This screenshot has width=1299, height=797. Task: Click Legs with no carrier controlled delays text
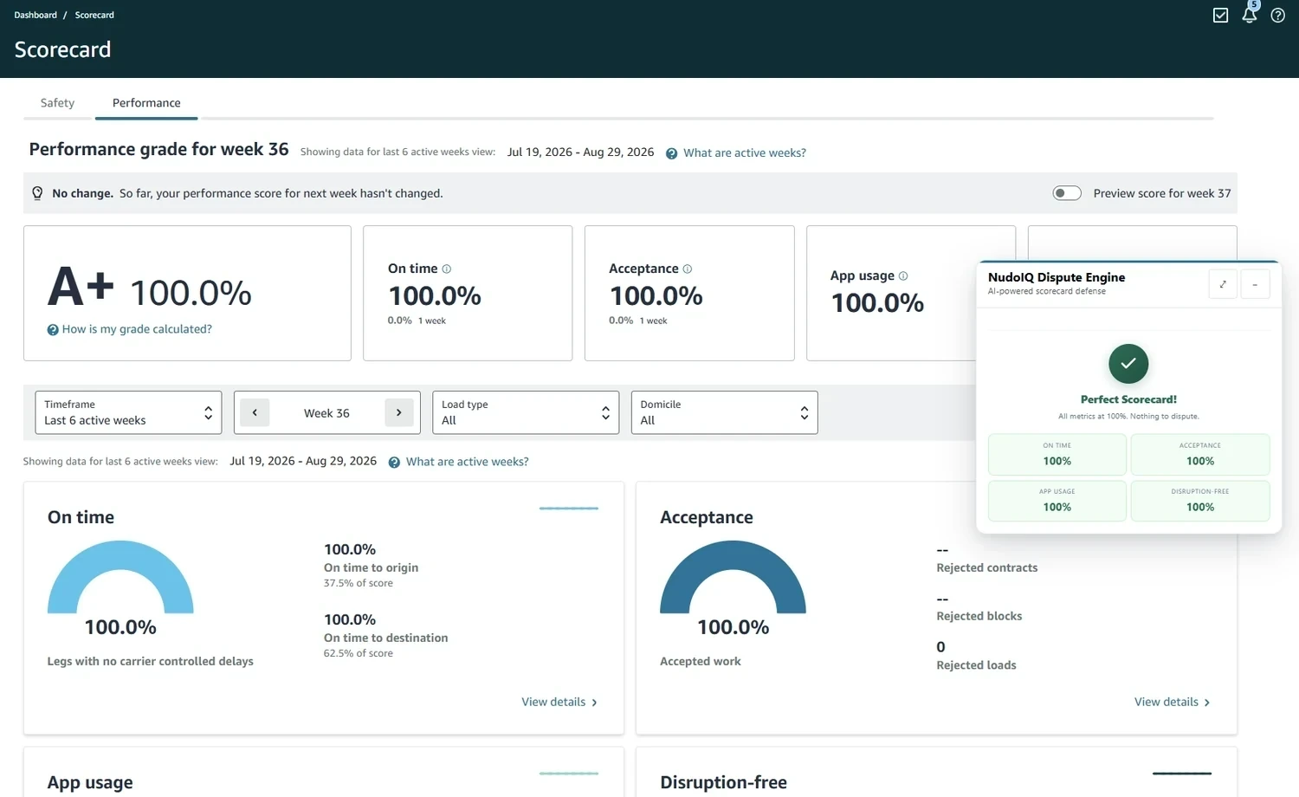coord(150,661)
